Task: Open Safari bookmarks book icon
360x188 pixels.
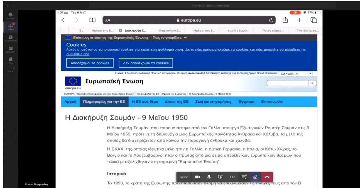Action: 93,20
